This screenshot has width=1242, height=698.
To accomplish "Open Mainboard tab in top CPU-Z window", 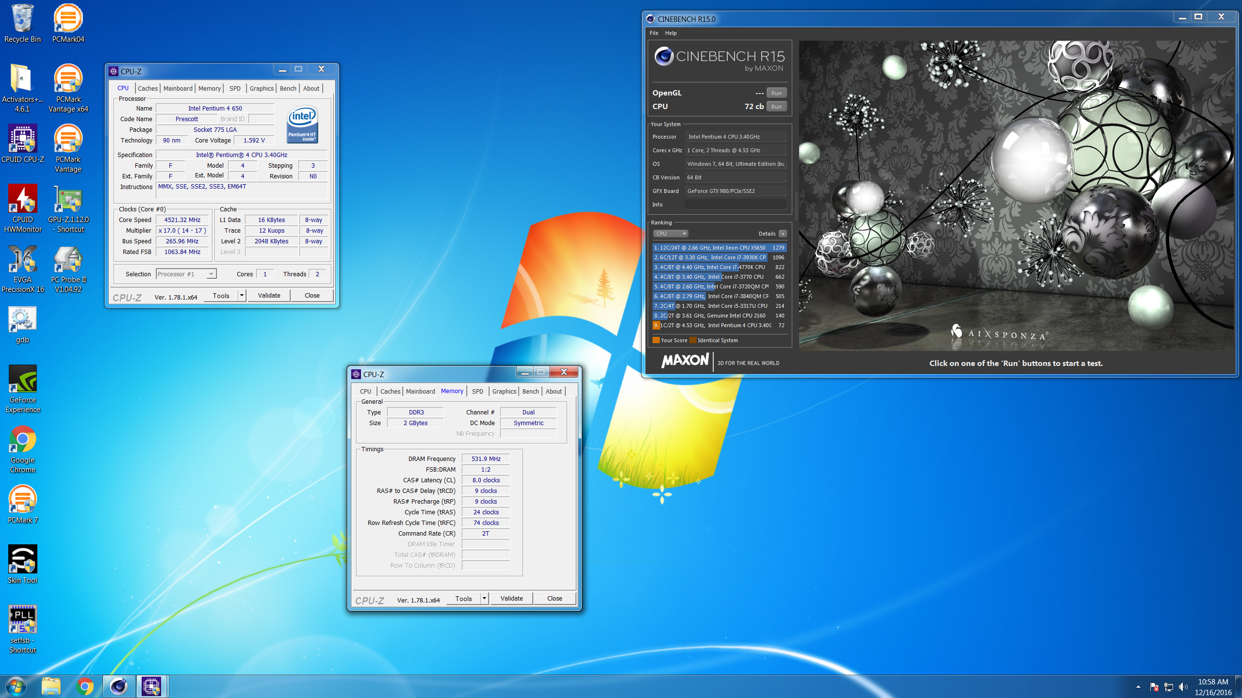I will point(178,88).
